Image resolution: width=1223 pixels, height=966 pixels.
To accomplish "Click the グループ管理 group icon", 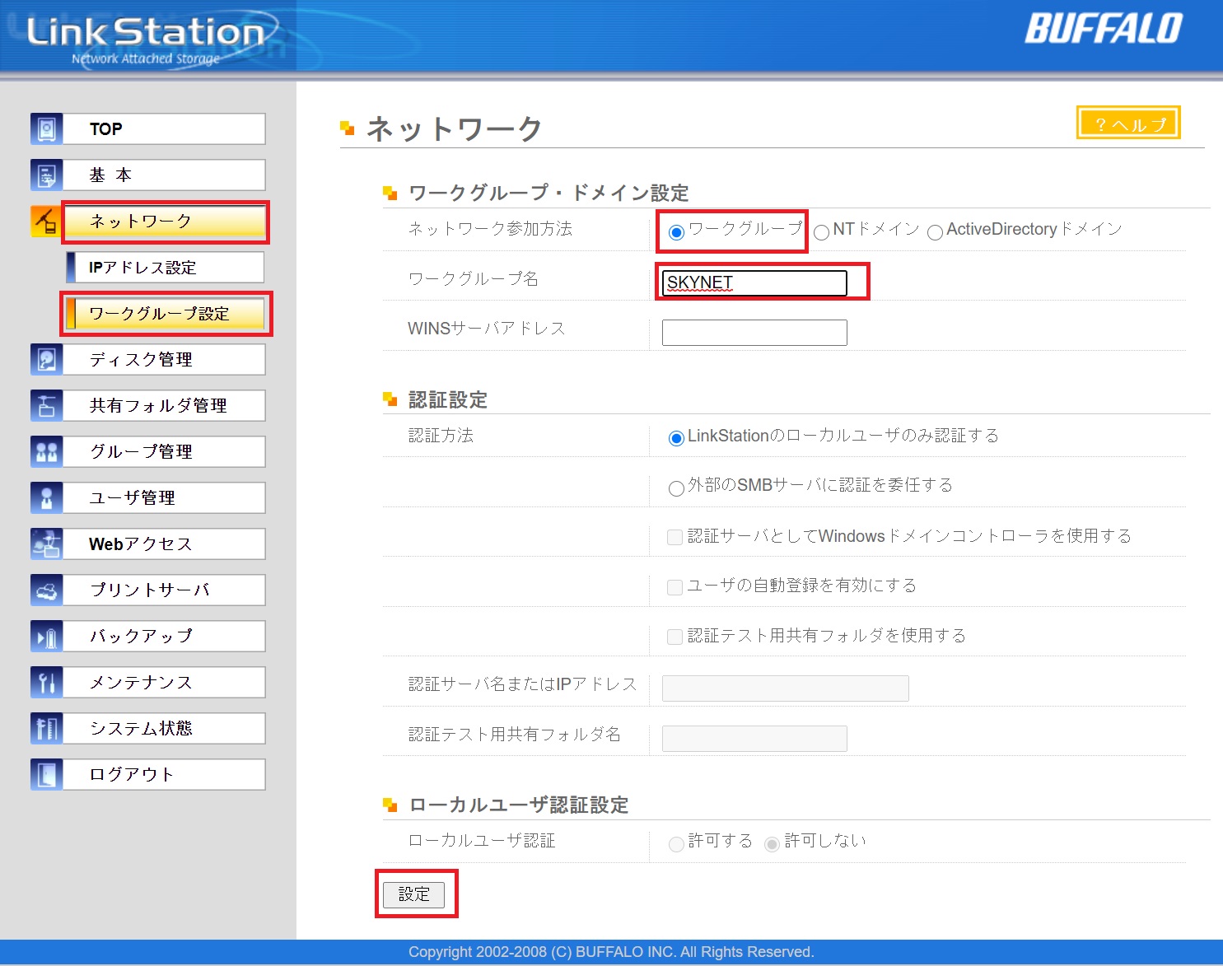I will pos(46,451).
